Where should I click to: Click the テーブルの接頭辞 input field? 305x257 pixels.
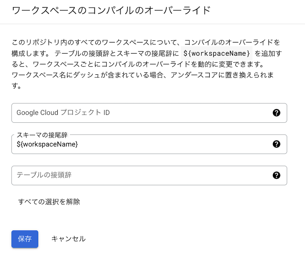[x=108, y=175]
